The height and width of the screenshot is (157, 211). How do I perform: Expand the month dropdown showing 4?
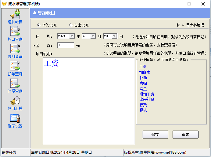(x=93, y=36)
